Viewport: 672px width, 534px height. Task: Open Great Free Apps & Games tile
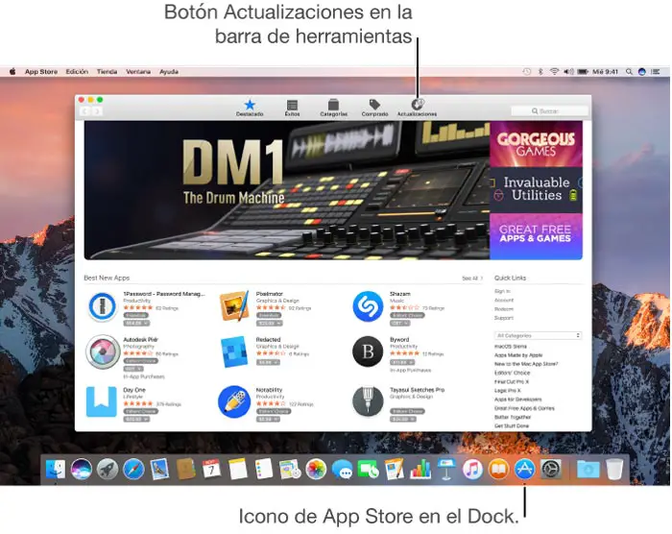click(x=536, y=236)
